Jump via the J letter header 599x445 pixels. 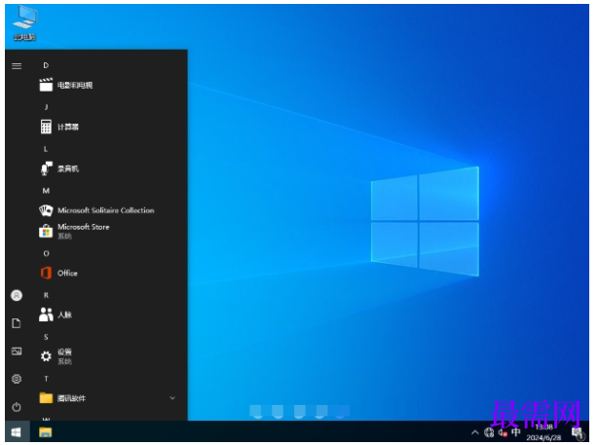pyautogui.click(x=46, y=107)
